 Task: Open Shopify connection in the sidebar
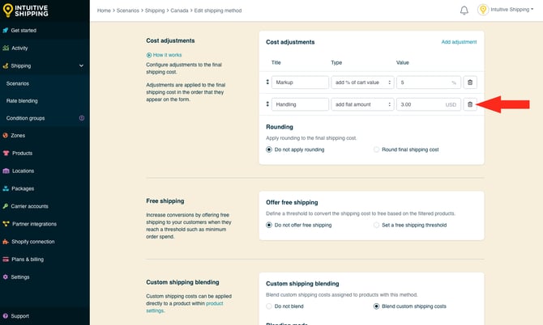(33, 242)
